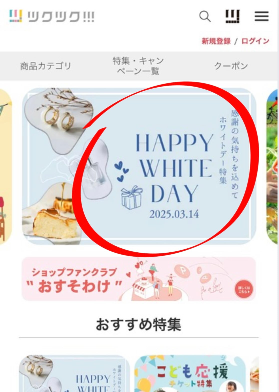Viewport: 279px width, 392px height.
Task: Open the 商品カテゴリ tab
Action: click(x=46, y=66)
